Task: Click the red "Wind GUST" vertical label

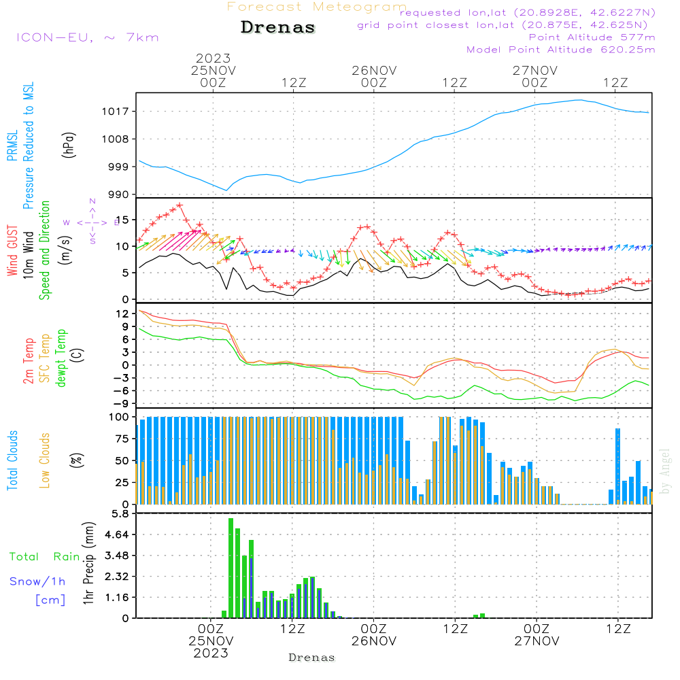Action: (x=12, y=250)
